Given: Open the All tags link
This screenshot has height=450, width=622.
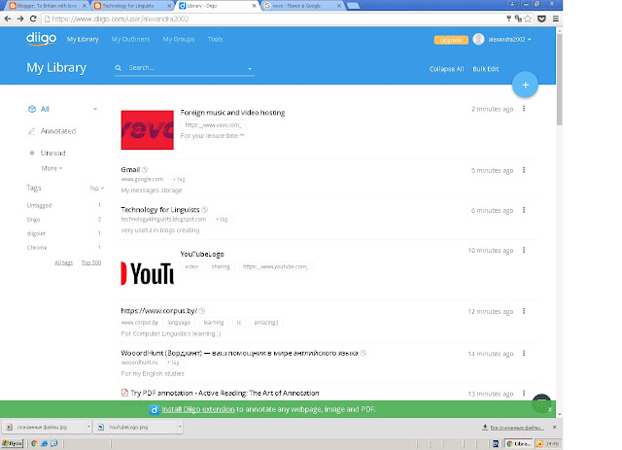Looking at the screenshot, I should pyautogui.click(x=63, y=262).
